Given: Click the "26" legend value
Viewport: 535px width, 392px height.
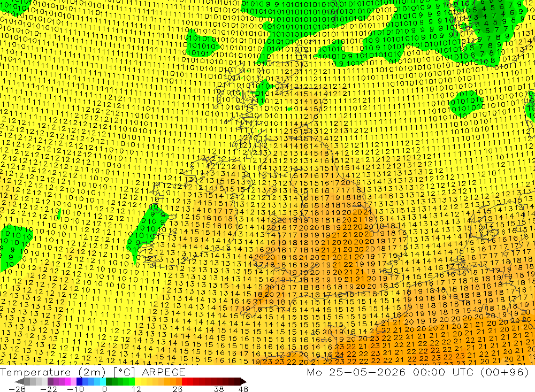Looking at the screenshot, I should point(178,389).
